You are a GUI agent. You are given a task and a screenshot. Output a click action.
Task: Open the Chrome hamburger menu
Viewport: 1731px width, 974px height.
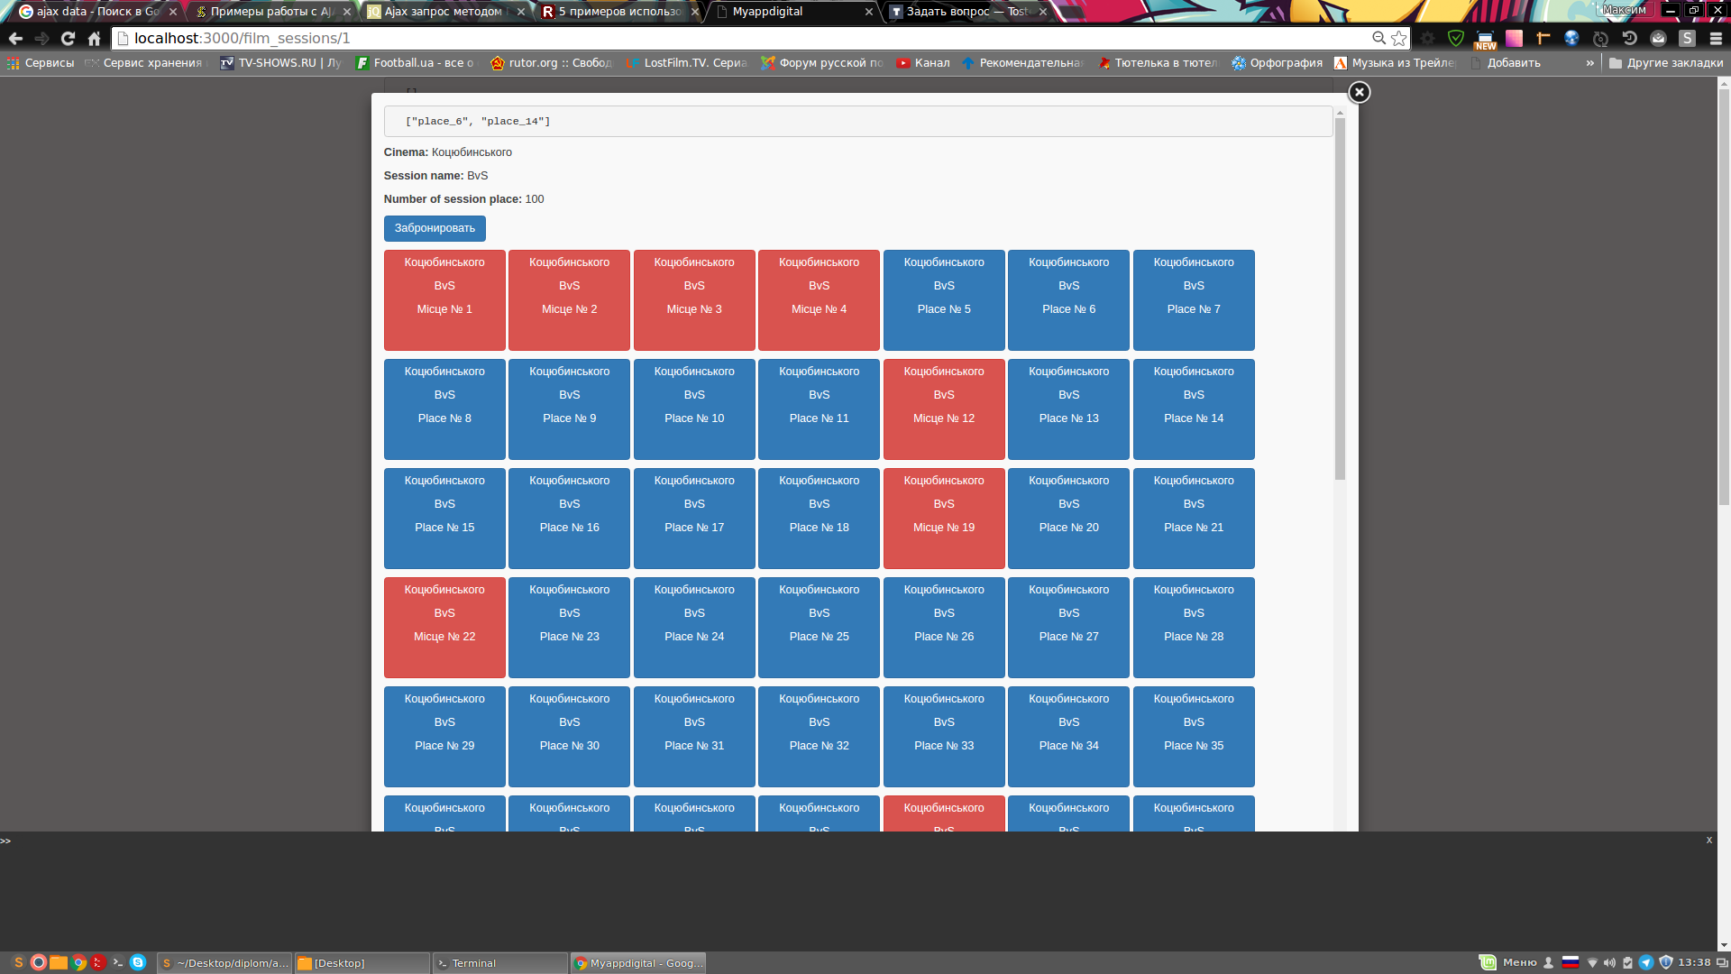(x=1716, y=38)
